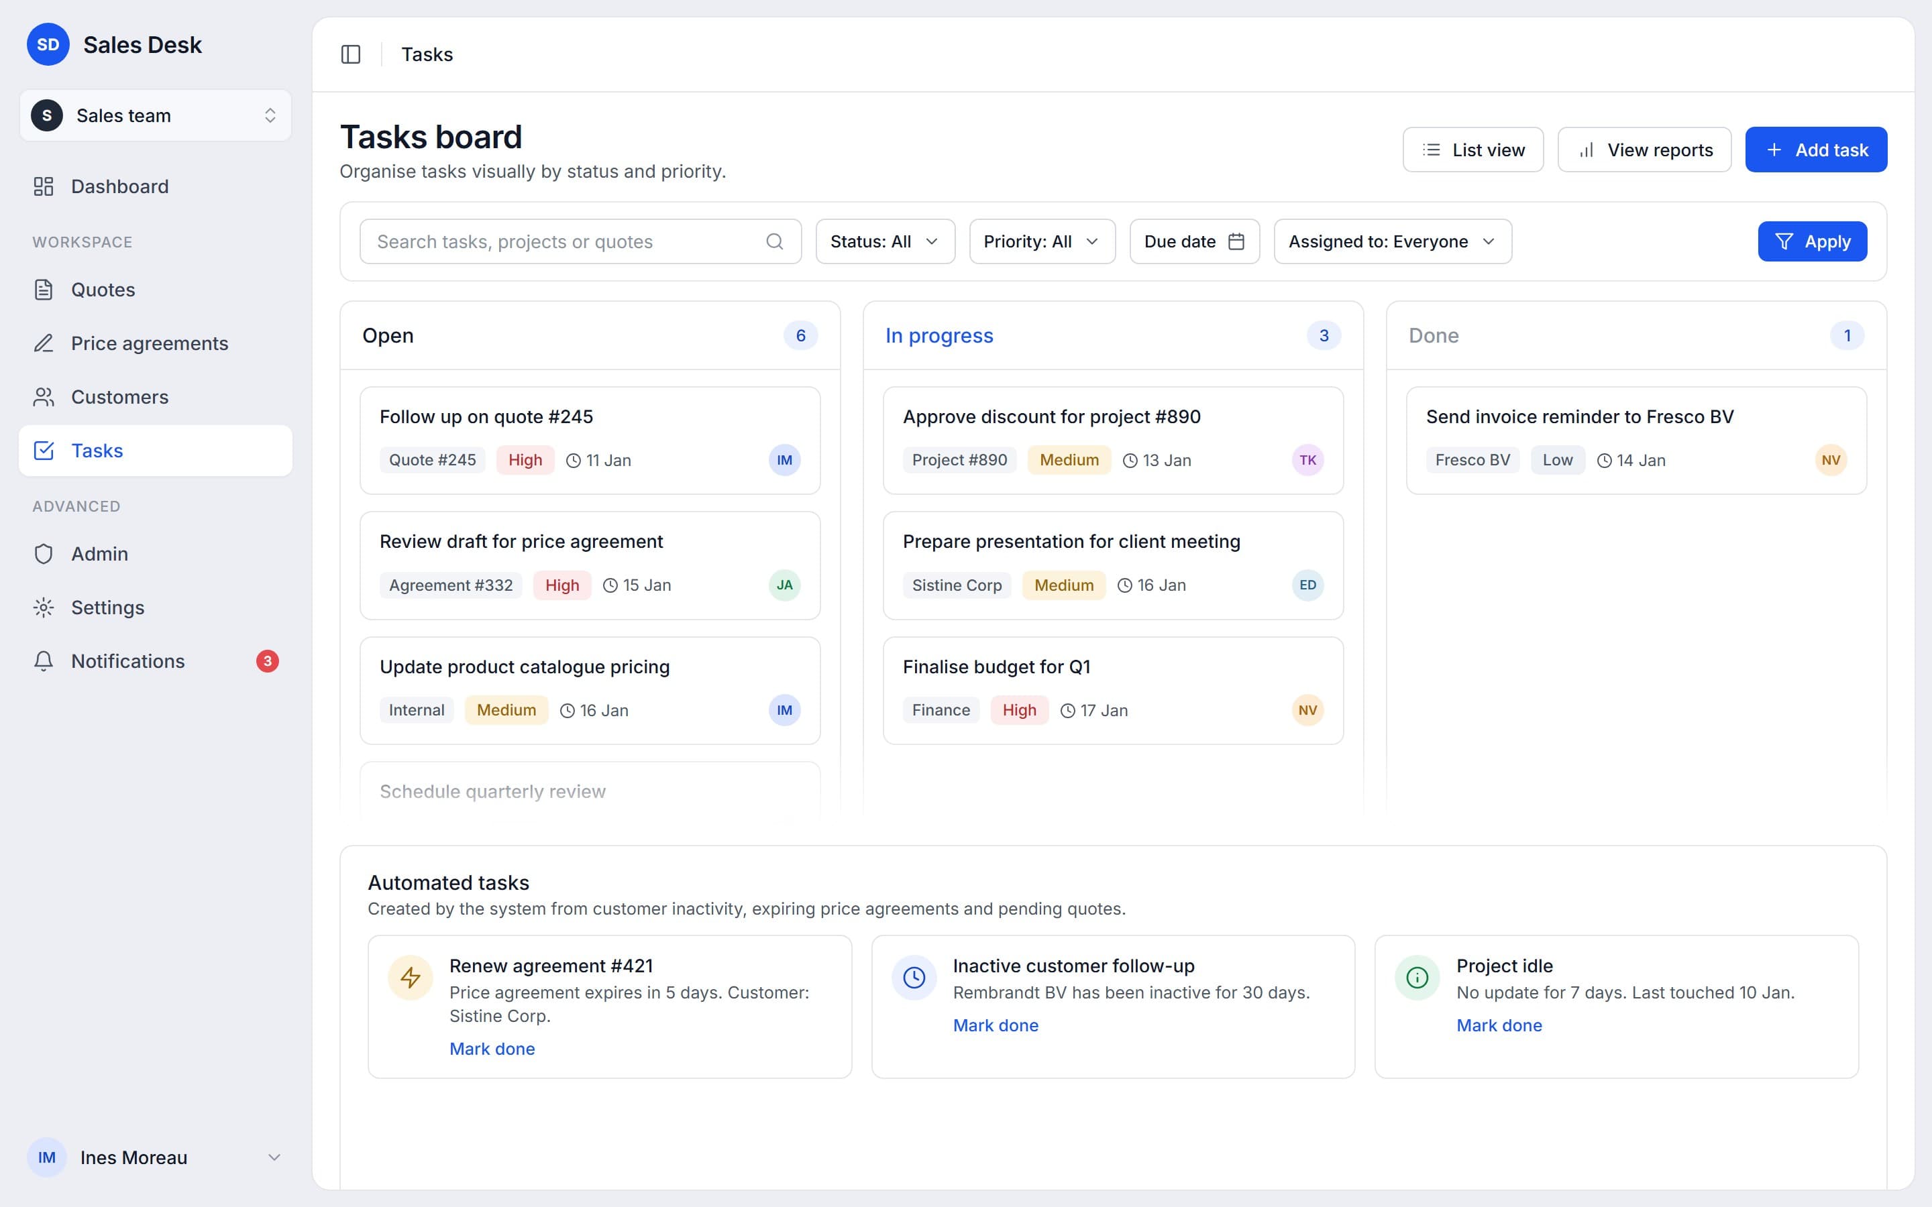Open the Priority: All filter dropdown

click(x=1042, y=241)
